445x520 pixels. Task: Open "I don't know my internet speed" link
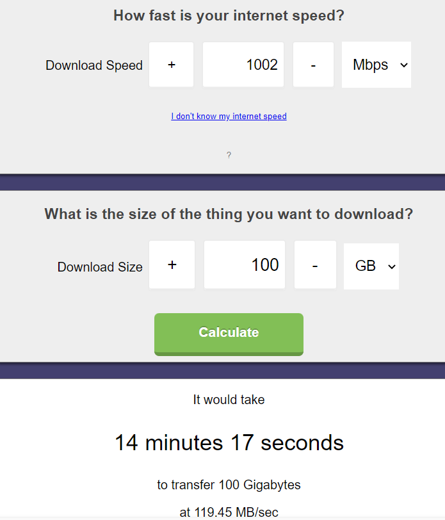[x=229, y=117]
